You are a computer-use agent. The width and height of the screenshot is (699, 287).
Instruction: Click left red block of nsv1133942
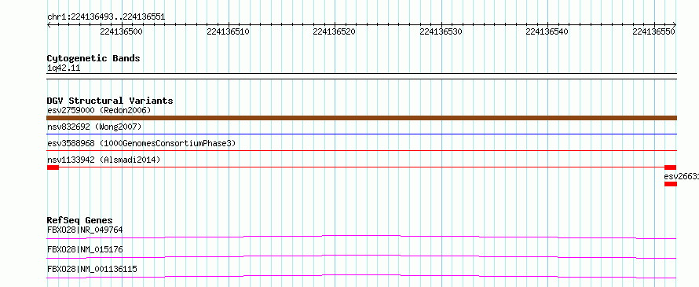pyautogui.click(x=53, y=167)
